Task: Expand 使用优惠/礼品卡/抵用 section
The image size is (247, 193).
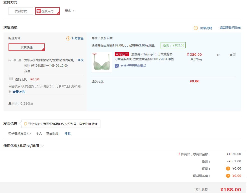Action: click(x=24, y=146)
